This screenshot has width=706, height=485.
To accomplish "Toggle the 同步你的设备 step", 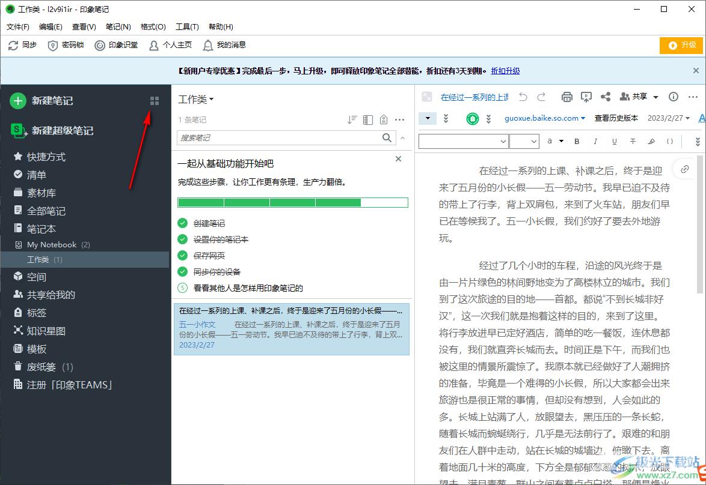I will 182,271.
